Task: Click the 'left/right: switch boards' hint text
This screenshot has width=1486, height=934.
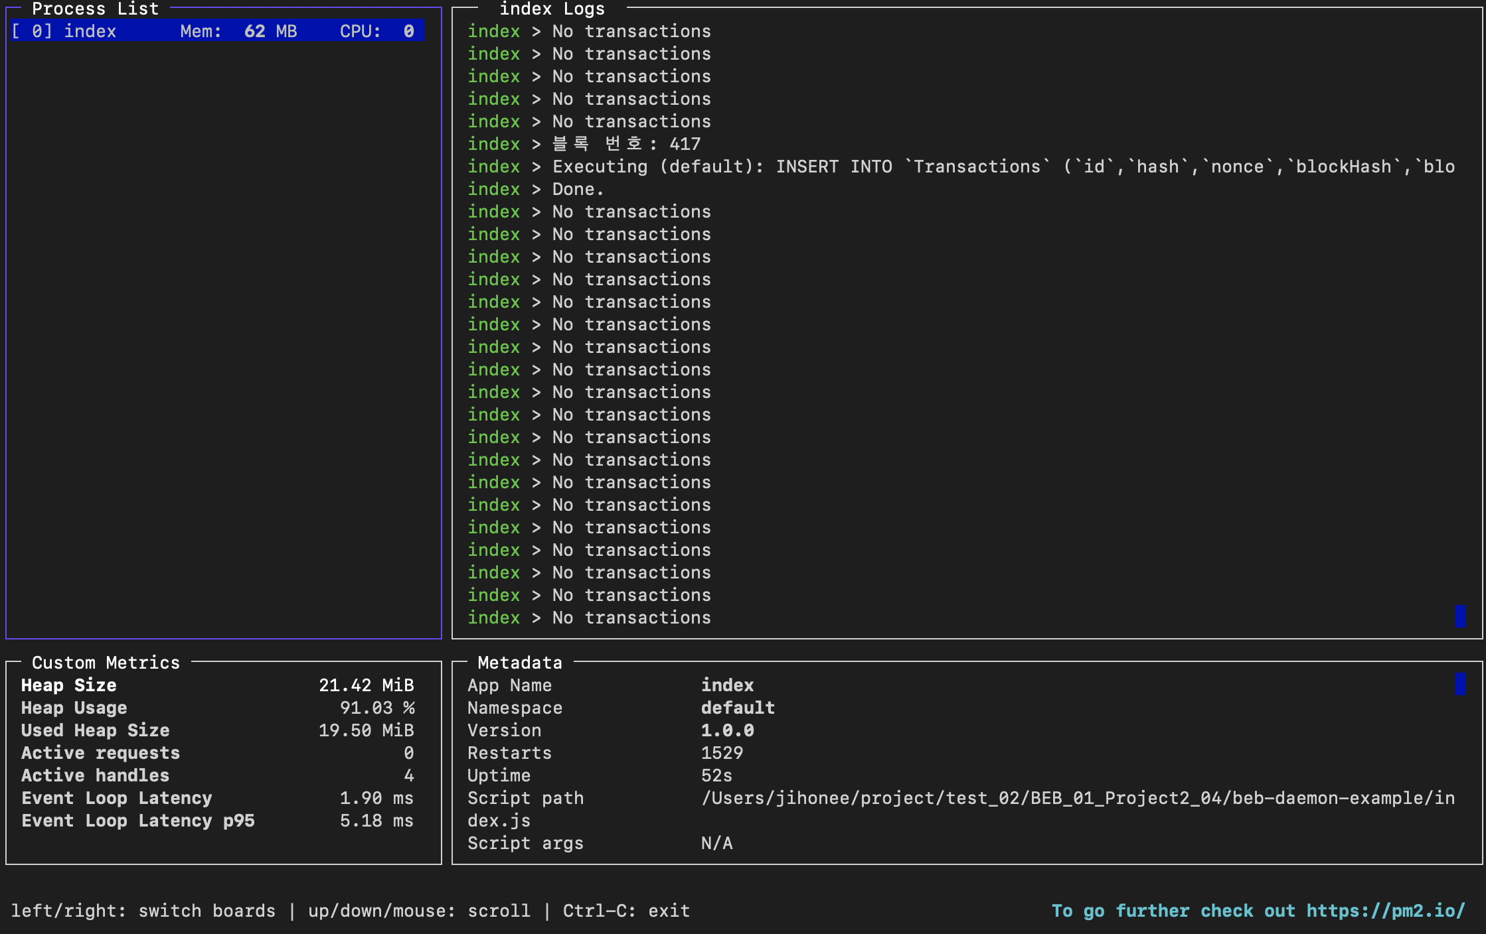Action: 143,911
